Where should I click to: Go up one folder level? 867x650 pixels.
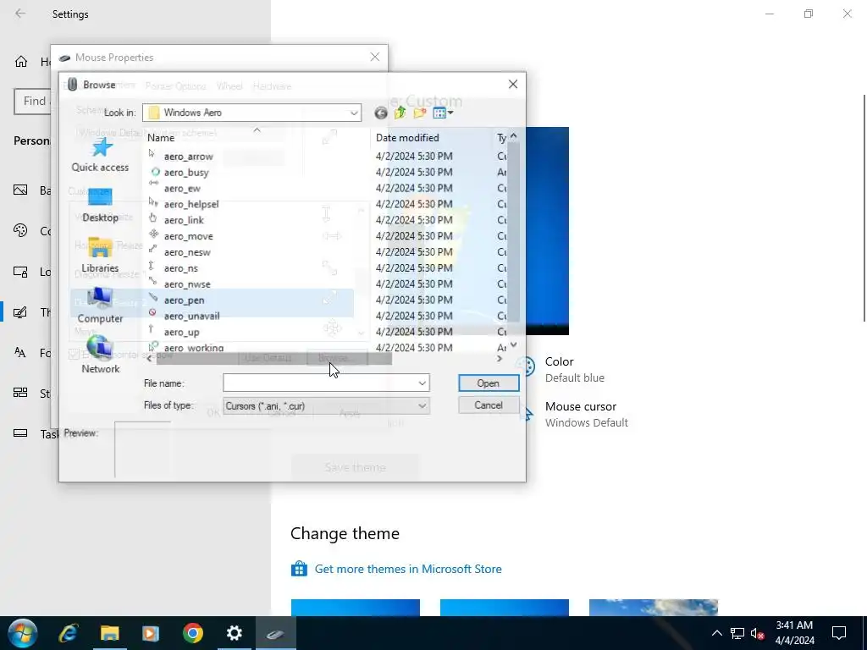[400, 113]
